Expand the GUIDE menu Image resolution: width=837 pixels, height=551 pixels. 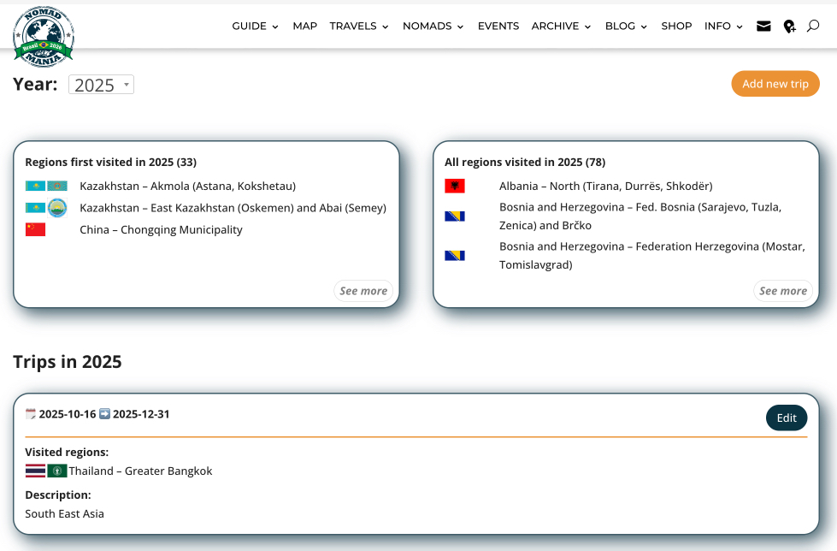coord(255,27)
